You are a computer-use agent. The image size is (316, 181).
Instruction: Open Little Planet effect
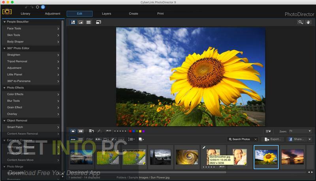tap(31, 75)
